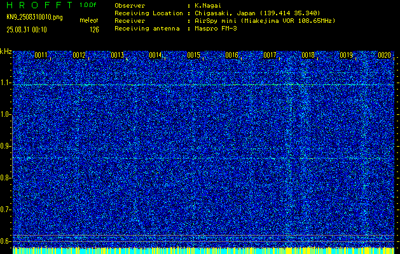Viewport: 400px width, 254px height.
Task: Click time marker 0016
Action: (231, 55)
